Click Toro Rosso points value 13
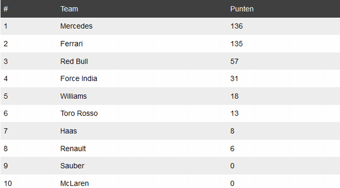Screen dimensions: 340x188 click(234, 113)
